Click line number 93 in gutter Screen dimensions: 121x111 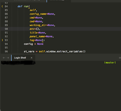[6, 40]
